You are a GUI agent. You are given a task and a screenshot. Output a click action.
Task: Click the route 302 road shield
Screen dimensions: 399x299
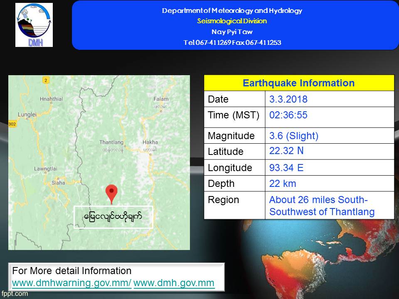click(x=12, y=123)
